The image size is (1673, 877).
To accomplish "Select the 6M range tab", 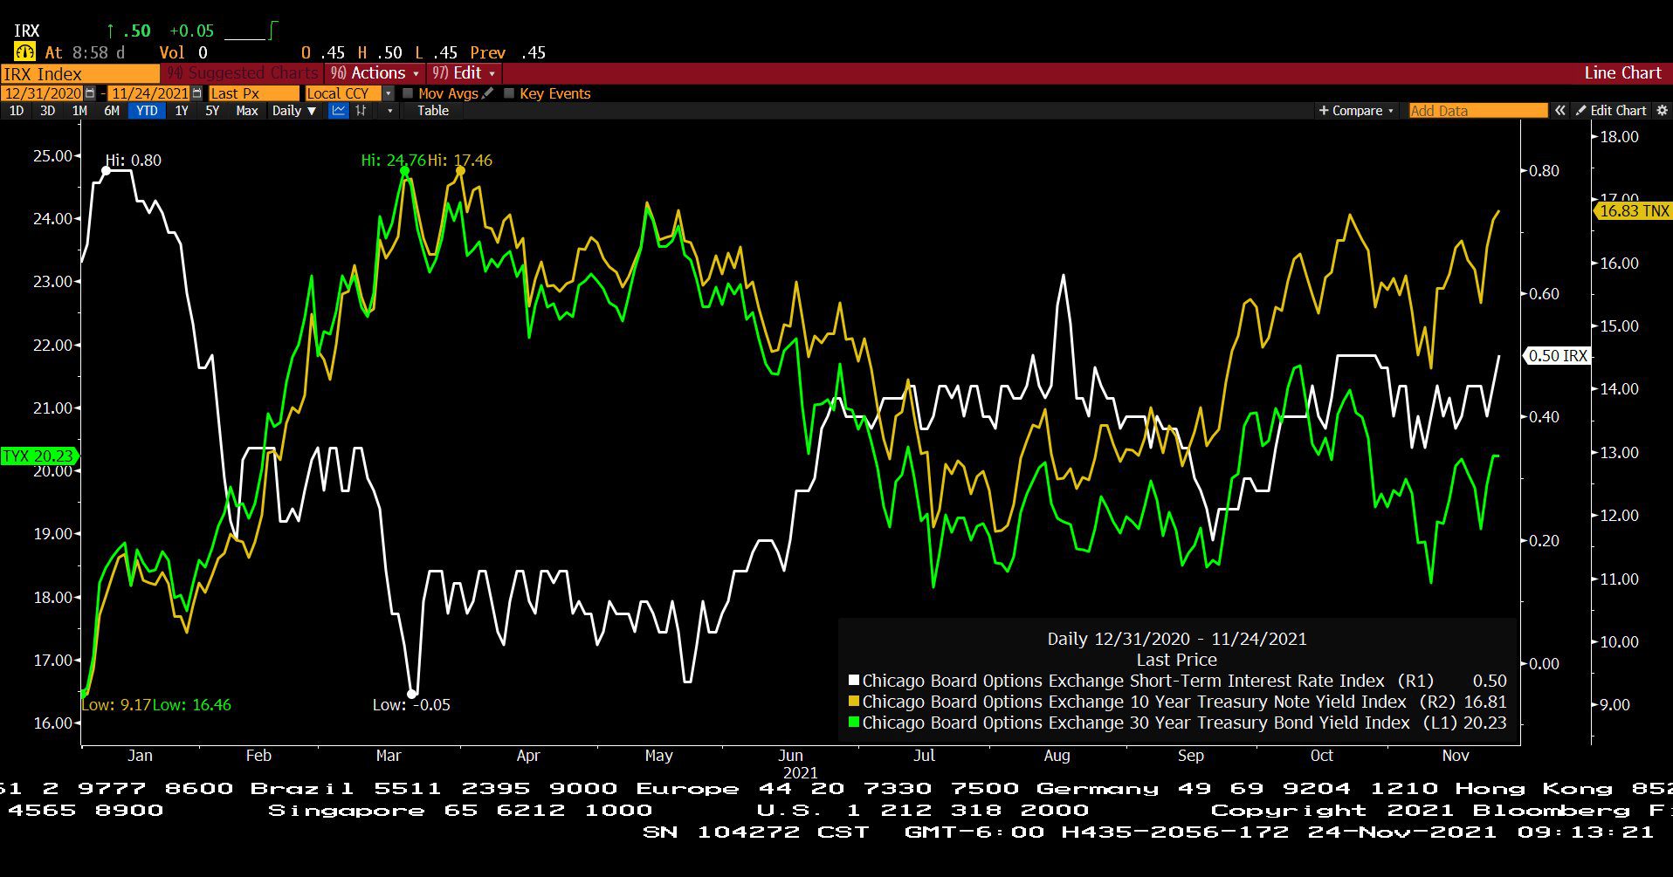I will point(112,111).
